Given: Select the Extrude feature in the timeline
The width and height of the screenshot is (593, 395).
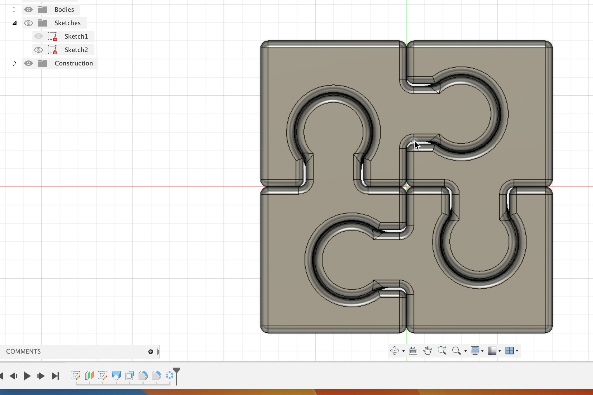Looking at the screenshot, I should point(116,376).
